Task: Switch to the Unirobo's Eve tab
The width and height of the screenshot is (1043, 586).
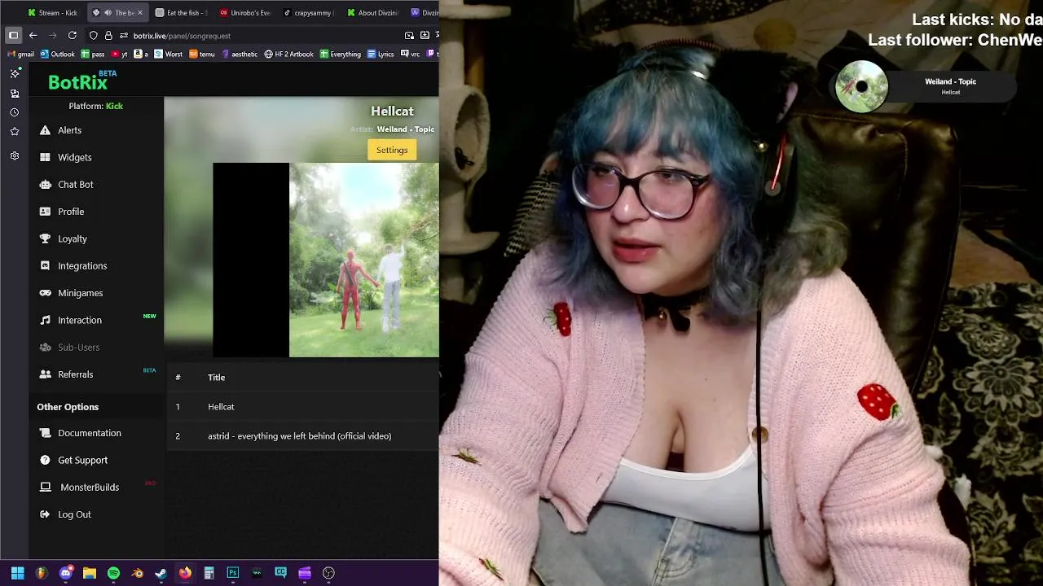Action: click(x=245, y=12)
